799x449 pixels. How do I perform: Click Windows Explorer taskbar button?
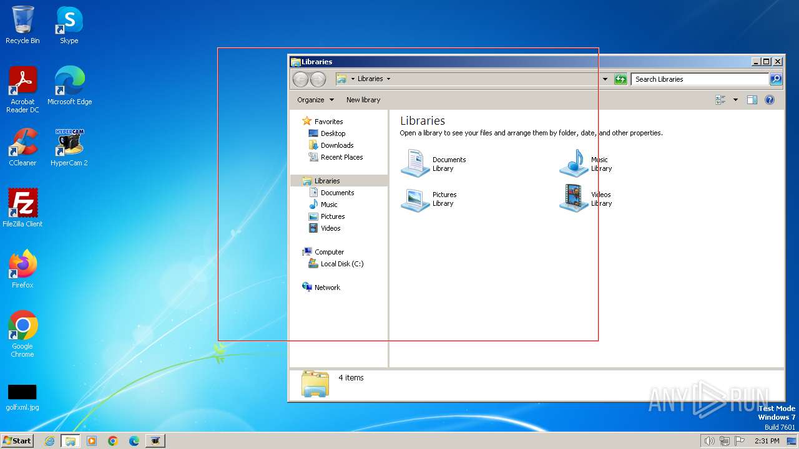(x=71, y=441)
